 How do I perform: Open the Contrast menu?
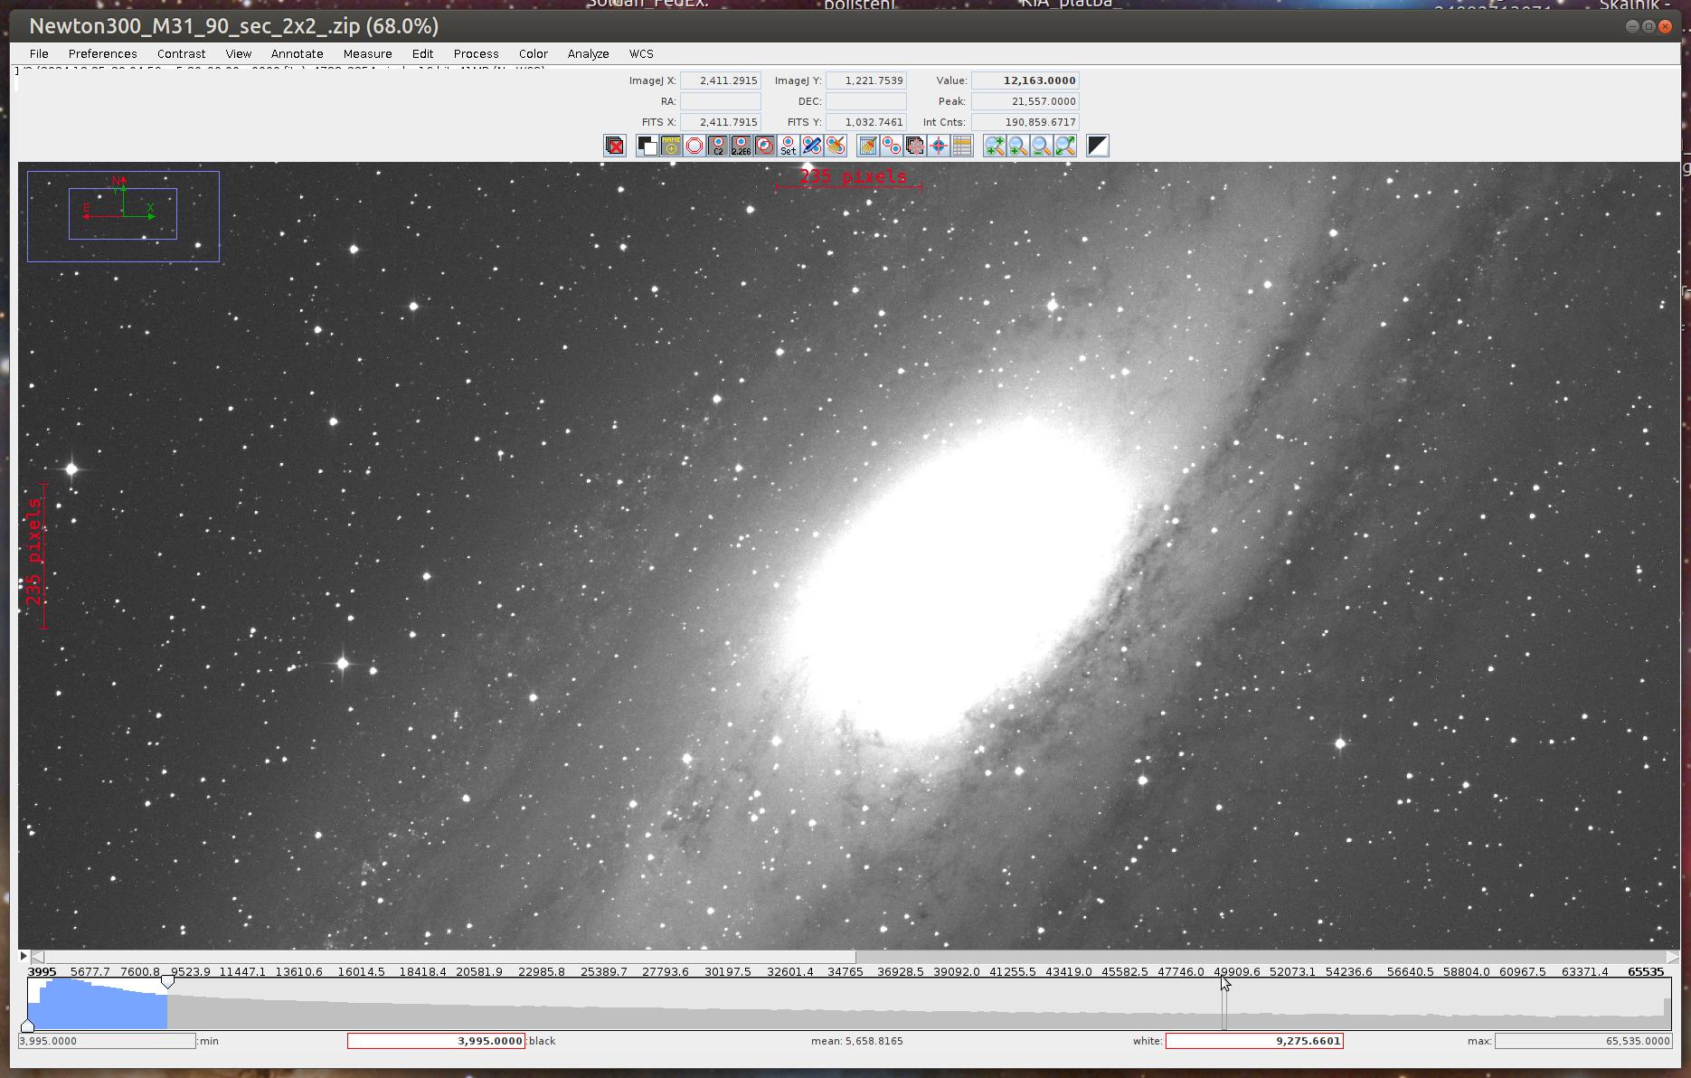182,53
